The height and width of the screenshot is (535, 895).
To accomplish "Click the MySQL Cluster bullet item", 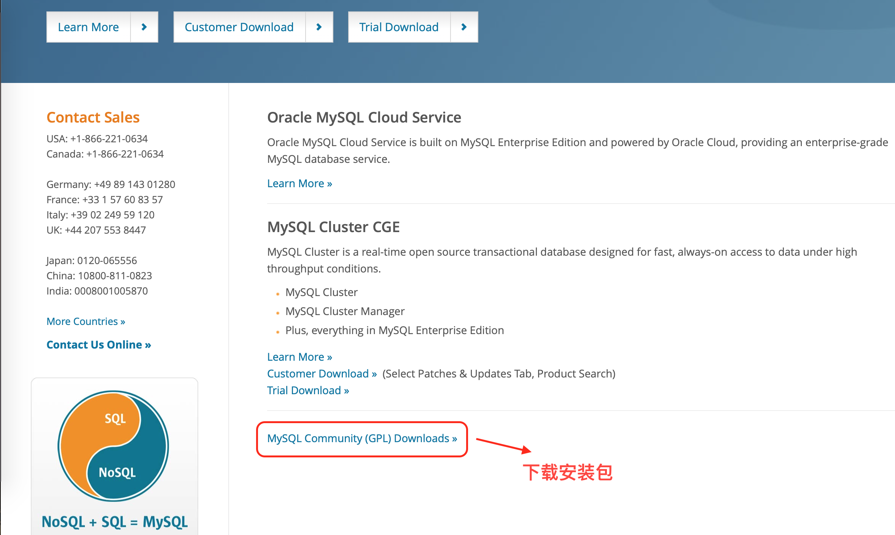I will tap(322, 292).
